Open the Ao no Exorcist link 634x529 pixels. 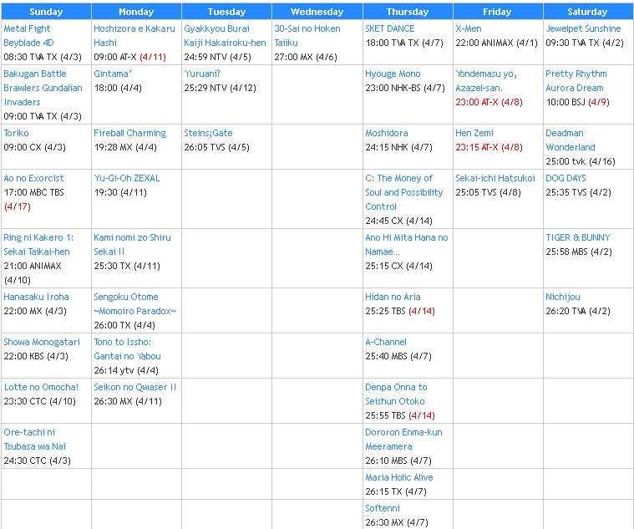pos(33,178)
